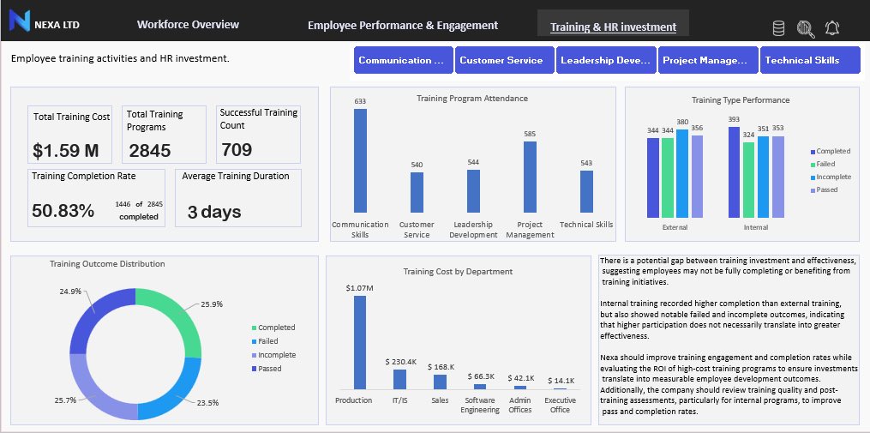Click the Admin Offices $42.1K label
The height and width of the screenshot is (433, 870).
click(x=520, y=378)
